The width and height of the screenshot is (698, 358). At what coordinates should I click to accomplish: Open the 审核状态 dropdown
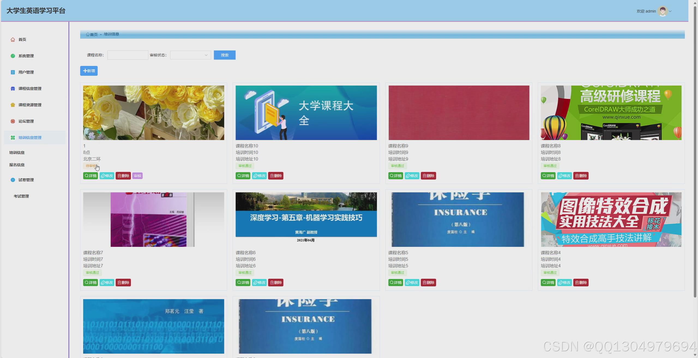190,55
